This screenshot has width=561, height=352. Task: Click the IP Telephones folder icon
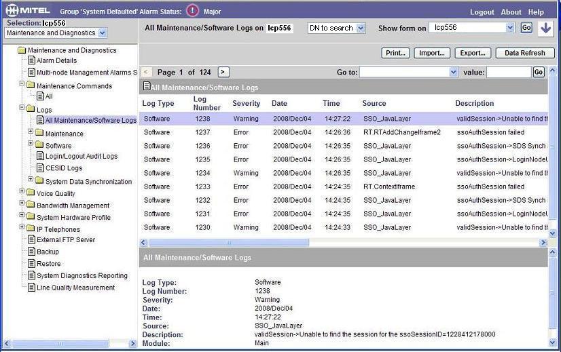[31, 228]
